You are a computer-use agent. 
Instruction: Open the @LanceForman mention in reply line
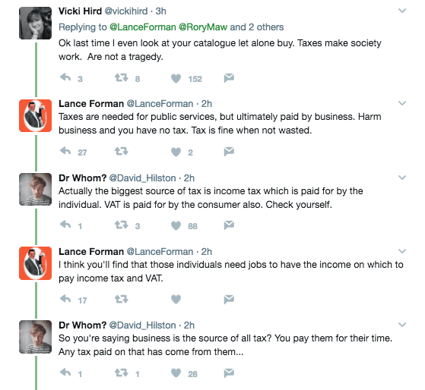tap(143, 27)
